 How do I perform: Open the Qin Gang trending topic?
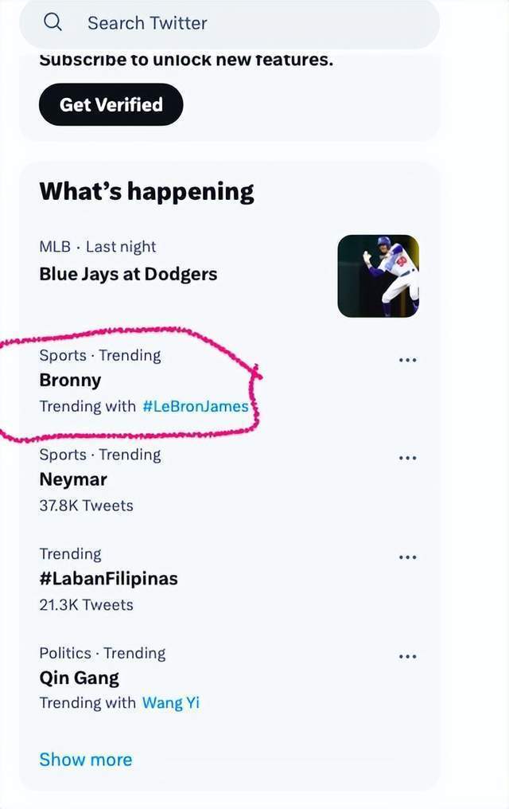[x=79, y=678]
